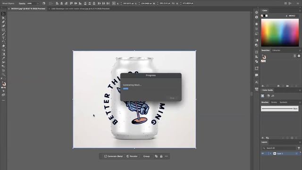Click the Lock icon in contextual task bar

click(161, 156)
